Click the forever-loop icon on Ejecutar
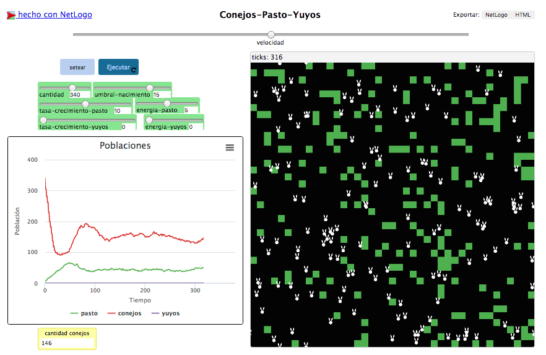This screenshot has width=546, height=355. click(x=134, y=70)
